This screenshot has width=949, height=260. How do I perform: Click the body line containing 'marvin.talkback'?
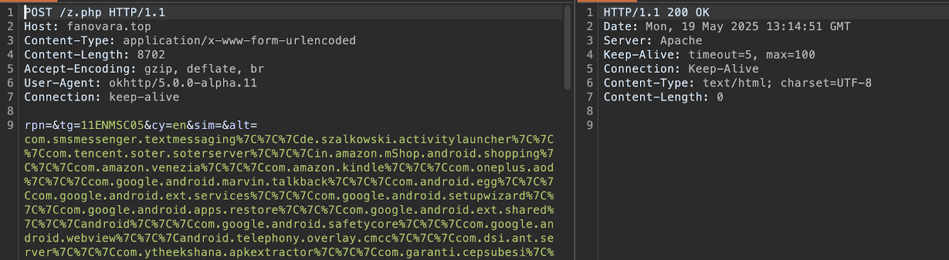pos(289,182)
